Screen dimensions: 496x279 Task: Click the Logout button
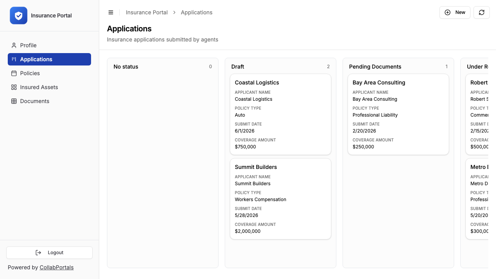coord(49,253)
